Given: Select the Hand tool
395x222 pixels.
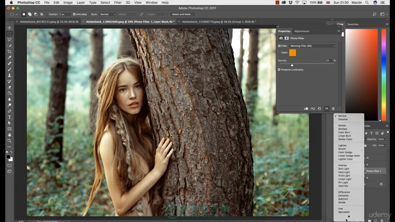Looking at the screenshot, I should [x=10, y=135].
